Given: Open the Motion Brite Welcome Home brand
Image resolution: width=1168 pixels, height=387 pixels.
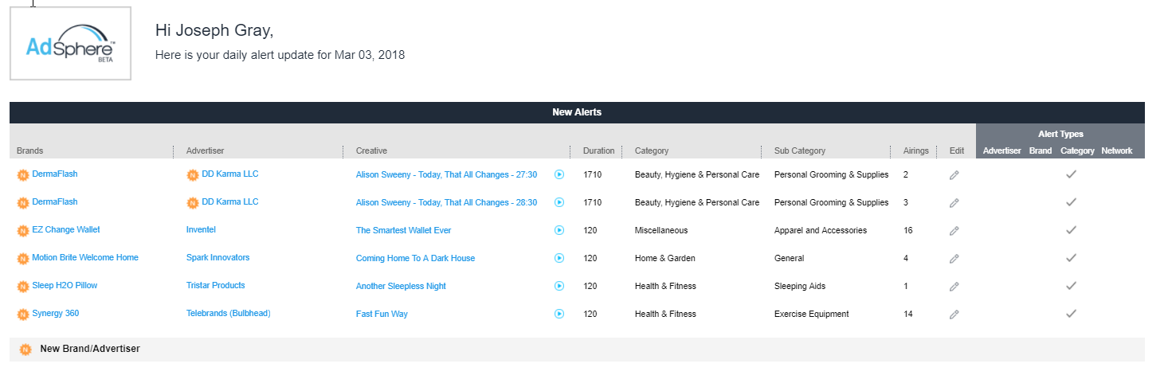Looking at the screenshot, I should pos(85,258).
